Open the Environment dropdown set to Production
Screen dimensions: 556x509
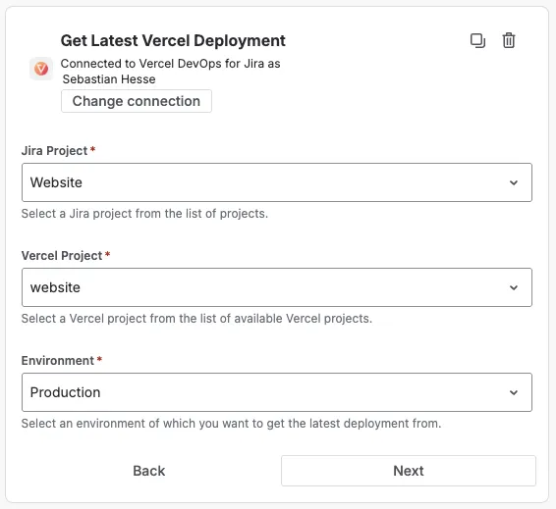click(277, 392)
